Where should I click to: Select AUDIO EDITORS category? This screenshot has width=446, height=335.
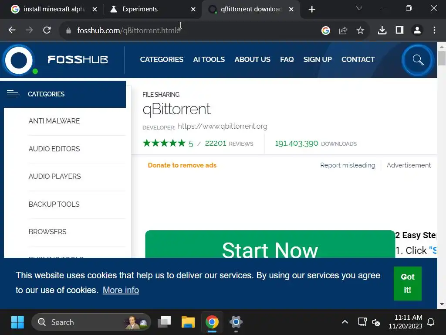coord(54,149)
